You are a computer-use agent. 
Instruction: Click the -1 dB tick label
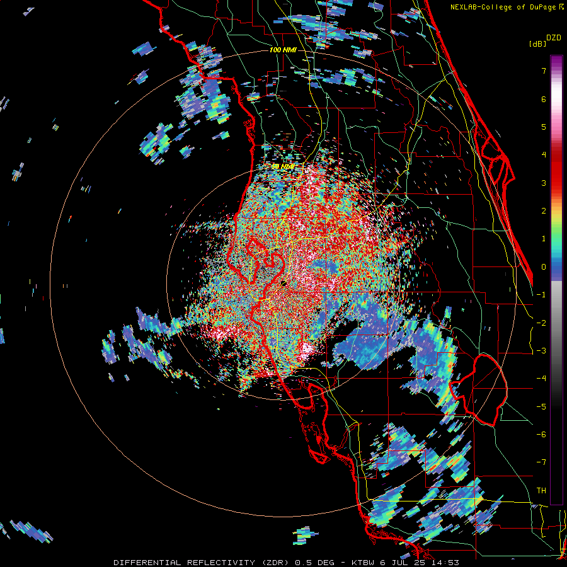541,295
